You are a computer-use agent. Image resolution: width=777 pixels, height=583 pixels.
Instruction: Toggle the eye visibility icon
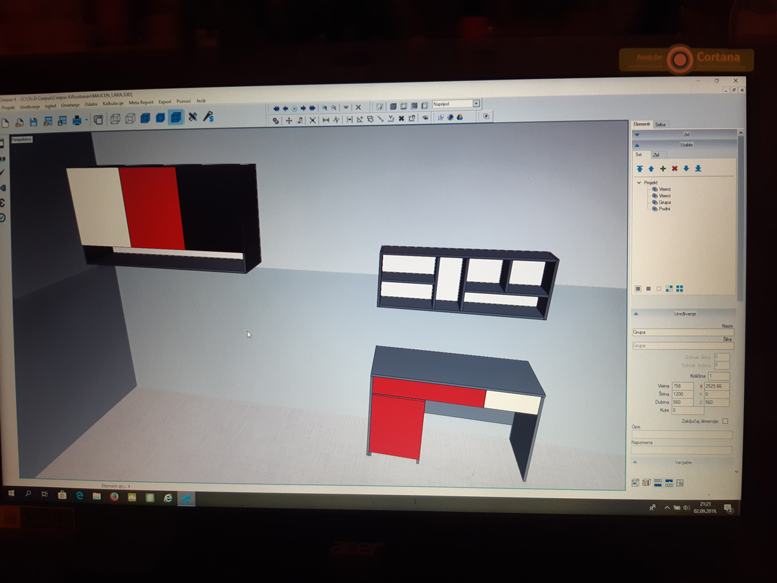425,118
